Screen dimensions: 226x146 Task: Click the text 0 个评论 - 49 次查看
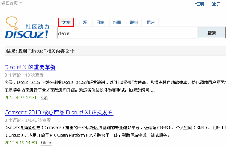[24, 75]
